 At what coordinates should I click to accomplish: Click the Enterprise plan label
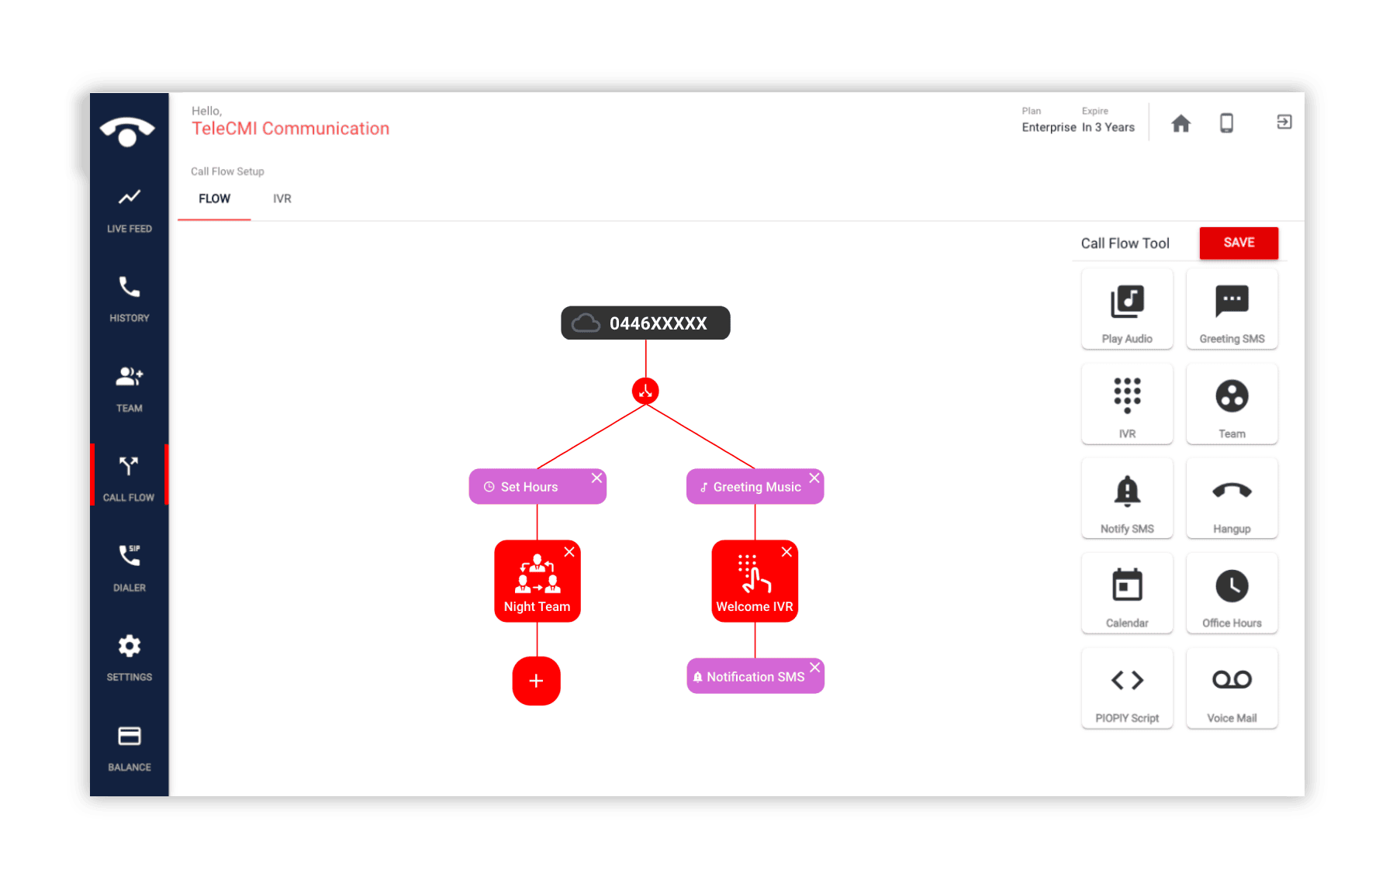click(x=1049, y=127)
